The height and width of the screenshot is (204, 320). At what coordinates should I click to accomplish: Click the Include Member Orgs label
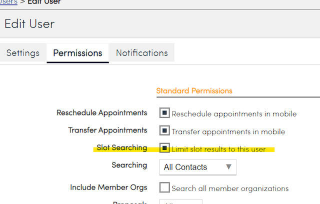coord(108,187)
